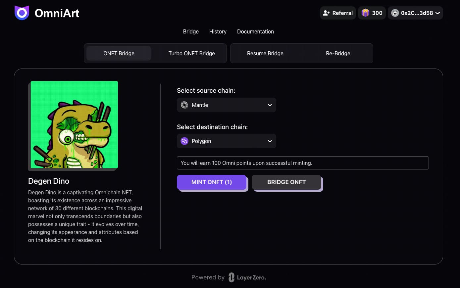This screenshot has height=288, width=460.
Task: Expand the wallet address 0x2C...3d58 menu
Action: pos(415,13)
